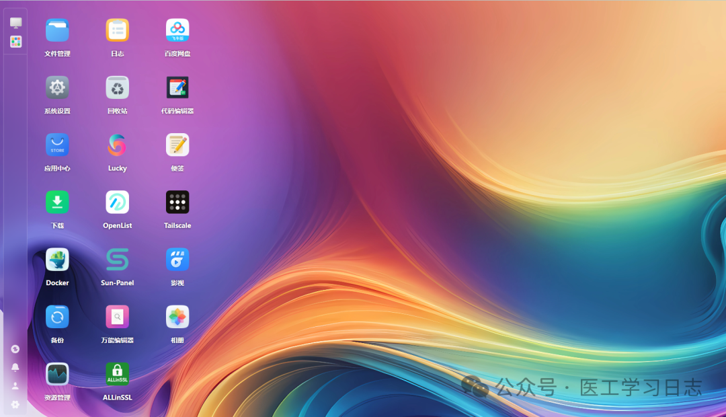This screenshot has width=726, height=417.
Task: Open the Lucky app
Action: 117,145
